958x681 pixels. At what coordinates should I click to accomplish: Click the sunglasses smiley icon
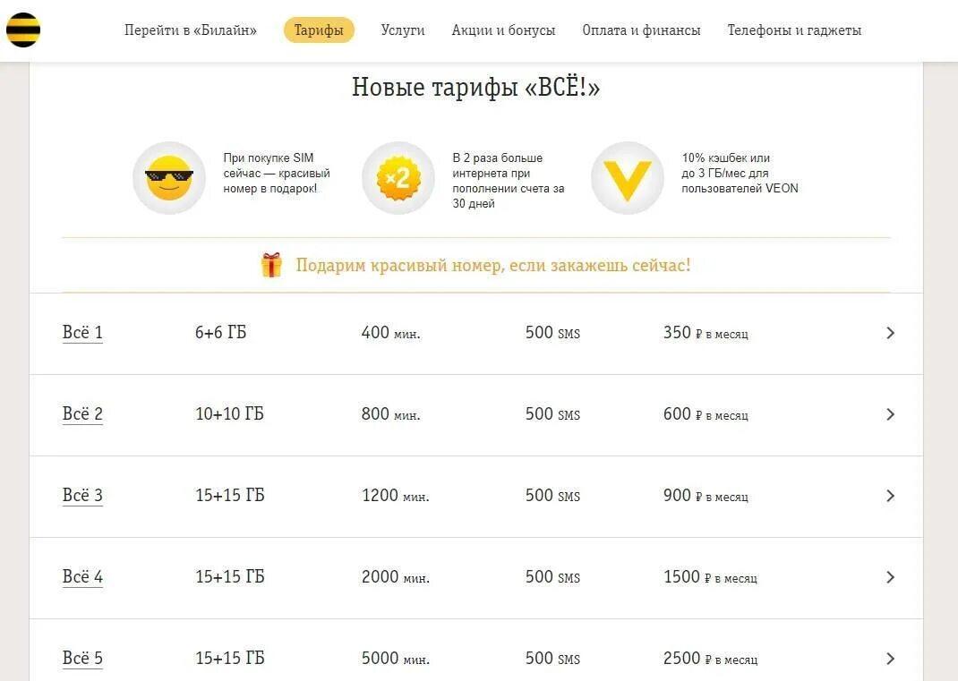169,178
